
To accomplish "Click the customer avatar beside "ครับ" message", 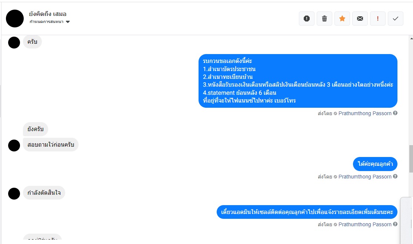I will [14, 42].
